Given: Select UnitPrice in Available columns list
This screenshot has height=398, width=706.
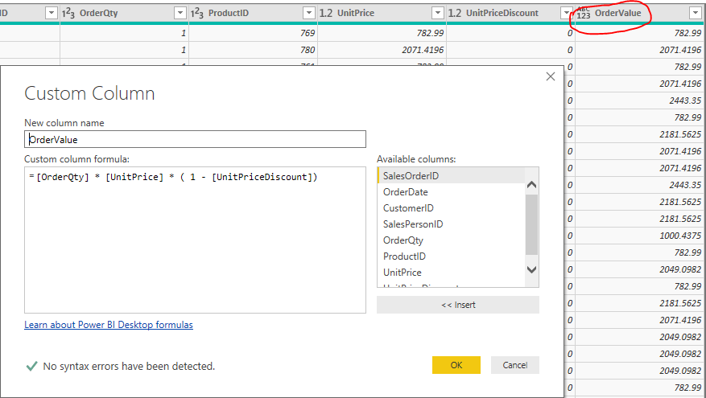Looking at the screenshot, I should tap(451, 273).
